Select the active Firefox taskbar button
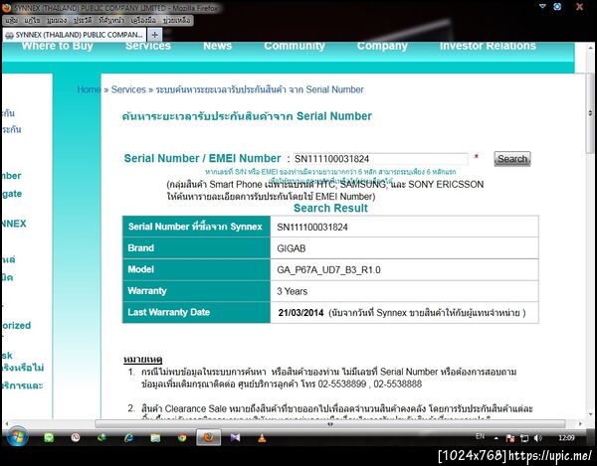The width and height of the screenshot is (597, 466). (x=208, y=437)
